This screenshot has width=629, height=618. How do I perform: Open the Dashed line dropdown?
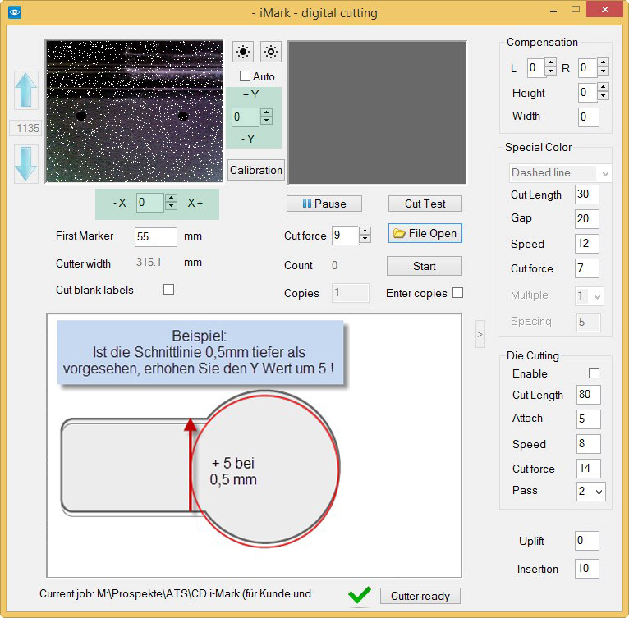click(x=560, y=173)
